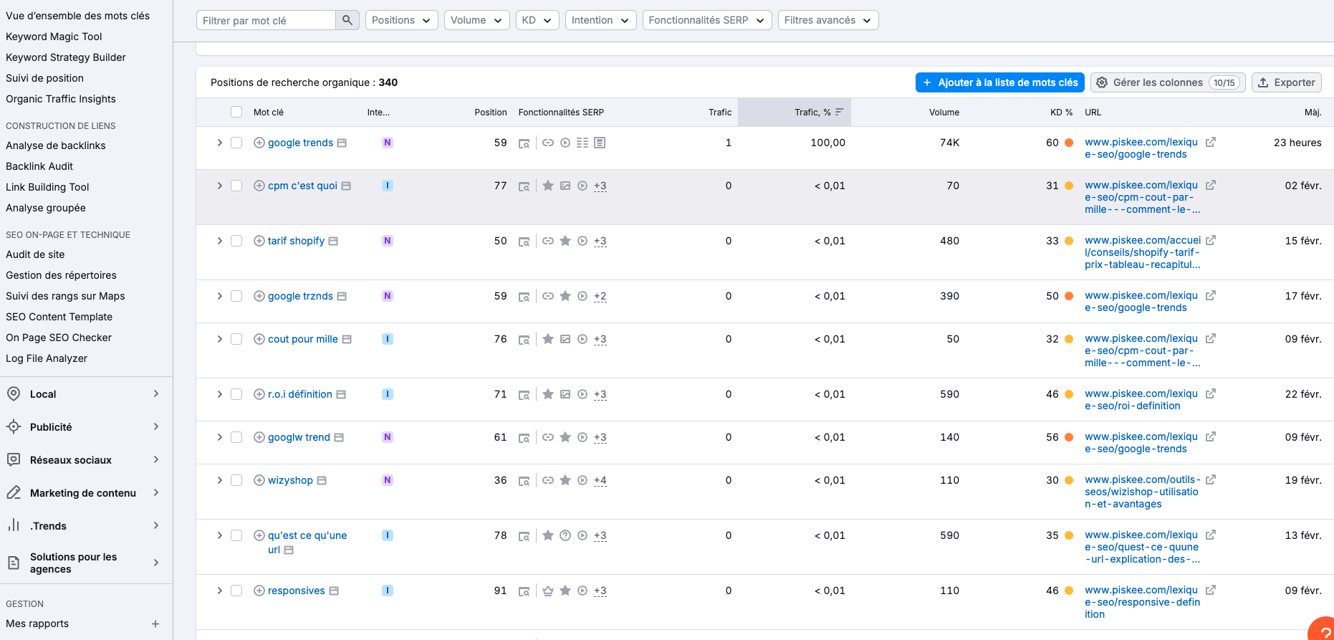Click the sort icon in Trafic, % header
This screenshot has height=640, width=1334.
pyautogui.click(x=839, y=112)
